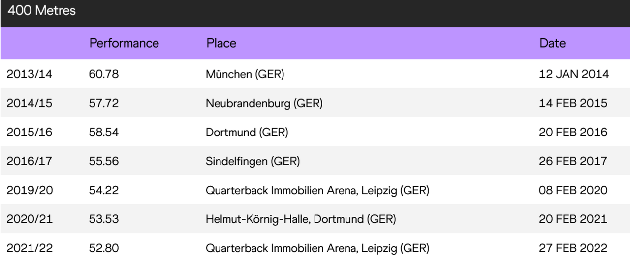Select the 2019/20 season label
The image size is (630, 259).
pos(30,190)
